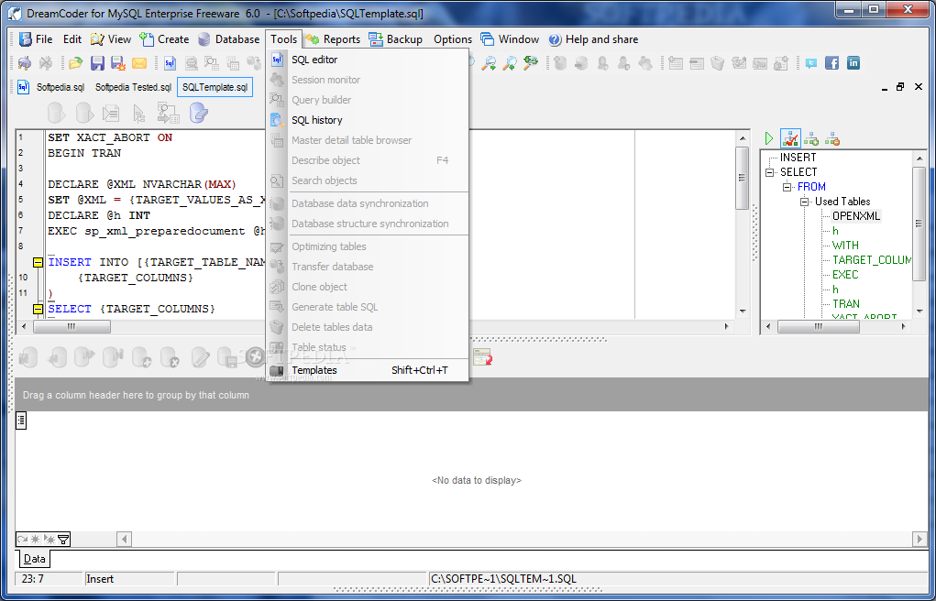Image resolution: width=936 pixels, height=601 pixels.
Task: Select the TRAN tree item
Action: 846,304
